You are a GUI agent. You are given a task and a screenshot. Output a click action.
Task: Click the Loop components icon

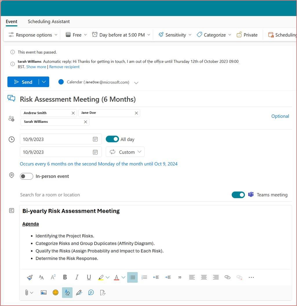[x=91, y=292]
